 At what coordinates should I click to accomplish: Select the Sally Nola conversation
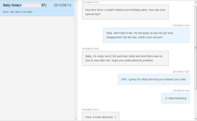coord(36,8)
